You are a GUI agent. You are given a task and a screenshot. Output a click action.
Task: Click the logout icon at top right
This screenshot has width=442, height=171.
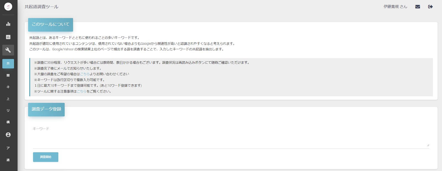pos(430,6)
